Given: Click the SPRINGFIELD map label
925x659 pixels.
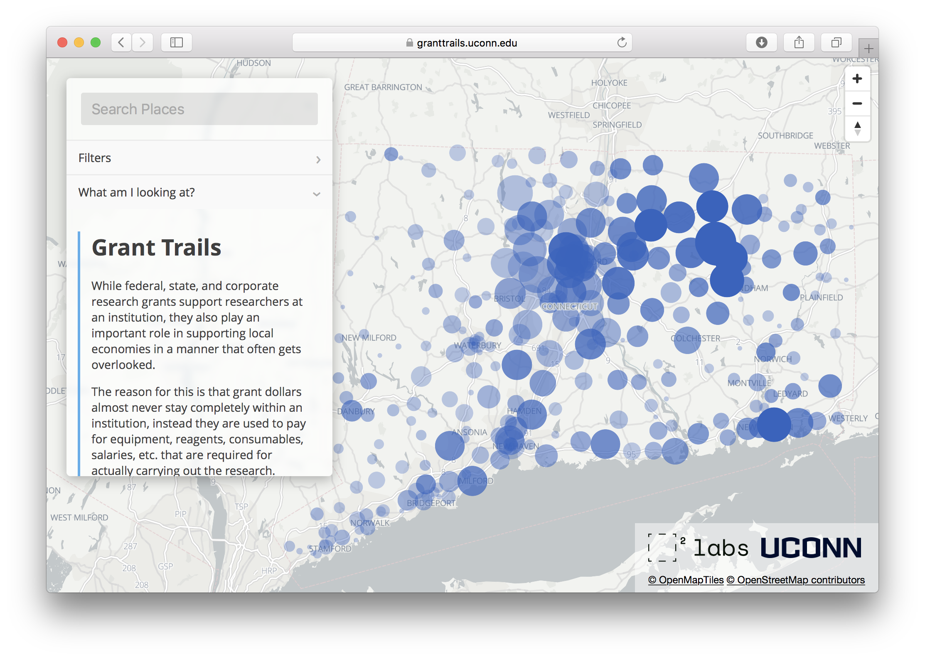Looking at the screenshot, I should [x=617, y=125].
